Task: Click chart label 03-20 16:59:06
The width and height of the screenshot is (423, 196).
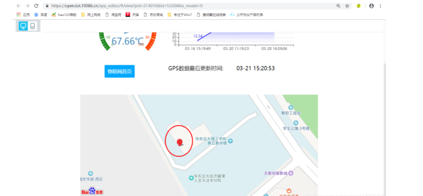Action: click(x=274, y=49)
